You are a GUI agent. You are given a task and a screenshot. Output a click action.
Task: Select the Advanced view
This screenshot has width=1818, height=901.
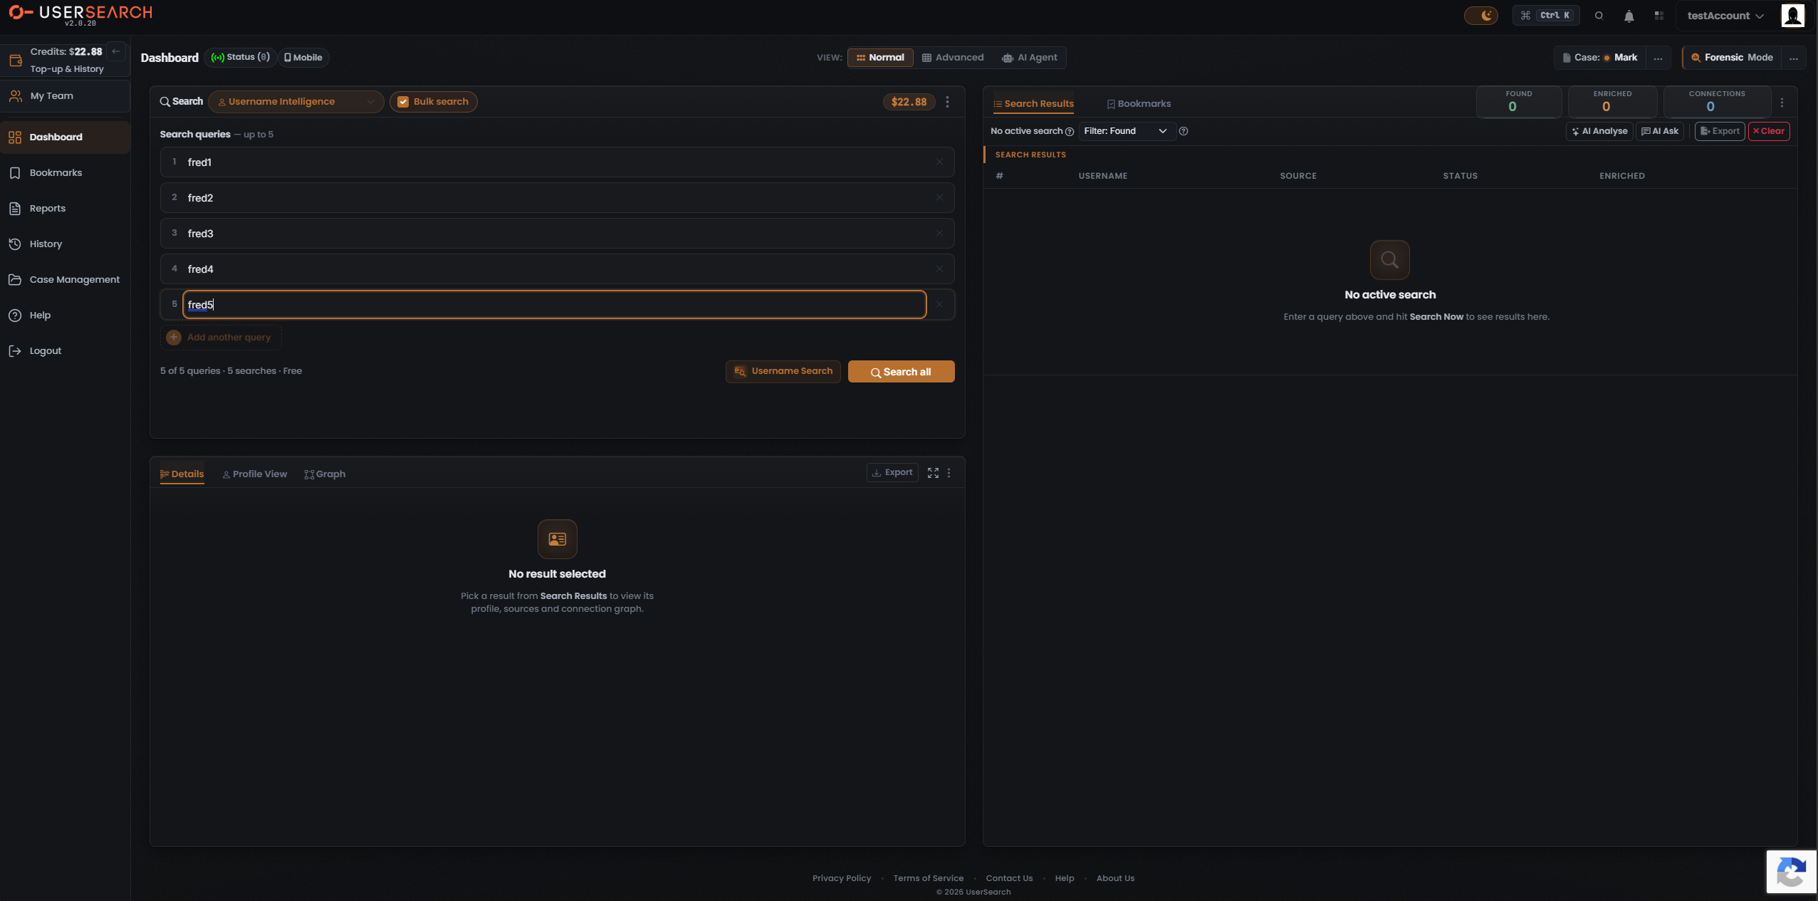[x=953, y=58]
